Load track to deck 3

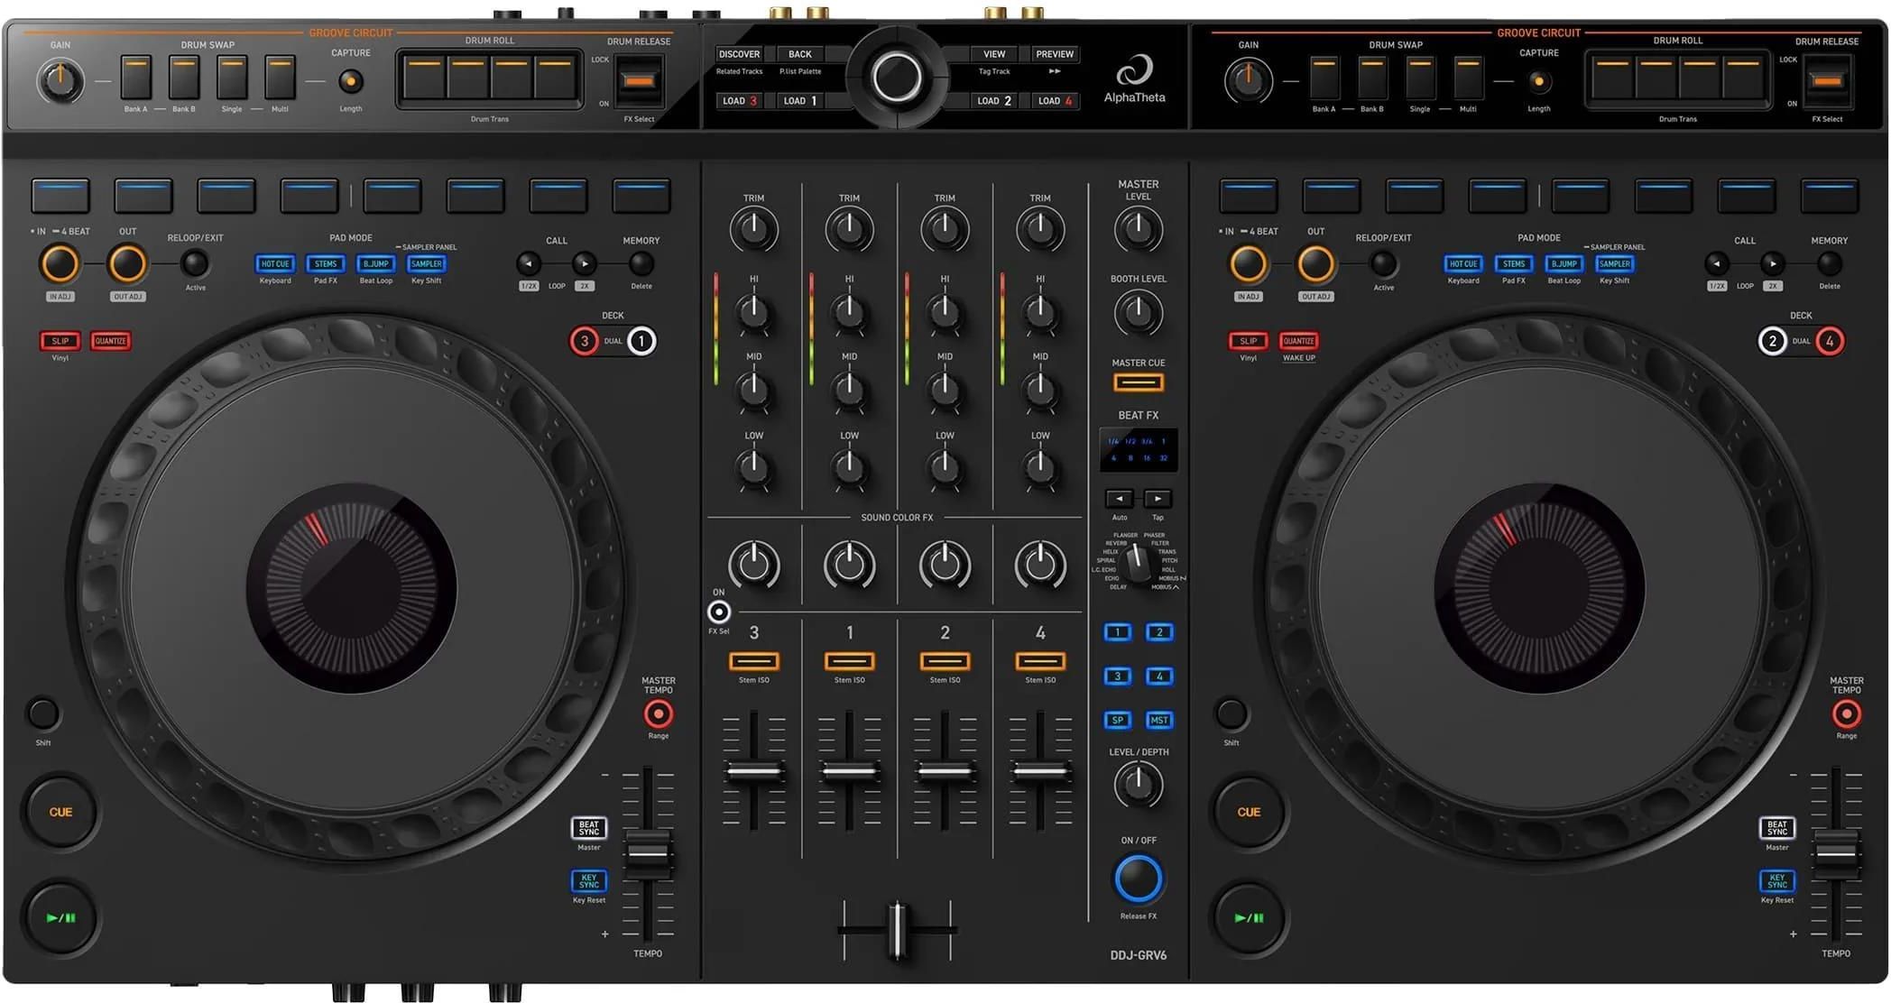(x=739, y=101)
